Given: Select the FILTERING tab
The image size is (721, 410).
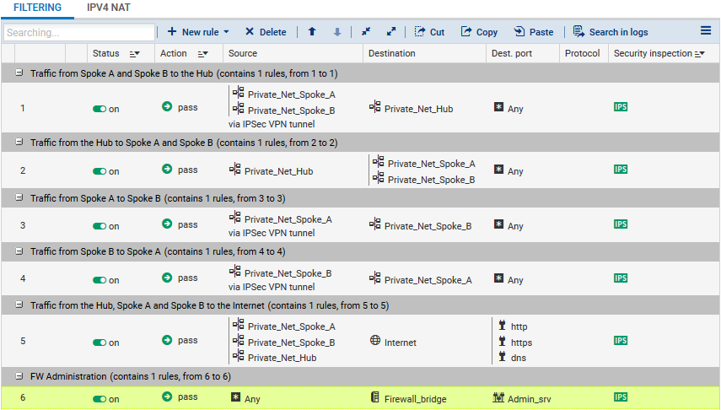Looking at the screenshot, I should tap(37, 8).
